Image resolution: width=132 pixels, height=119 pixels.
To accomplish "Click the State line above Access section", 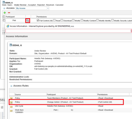I will pyautogui.click(x=33, y=5).
